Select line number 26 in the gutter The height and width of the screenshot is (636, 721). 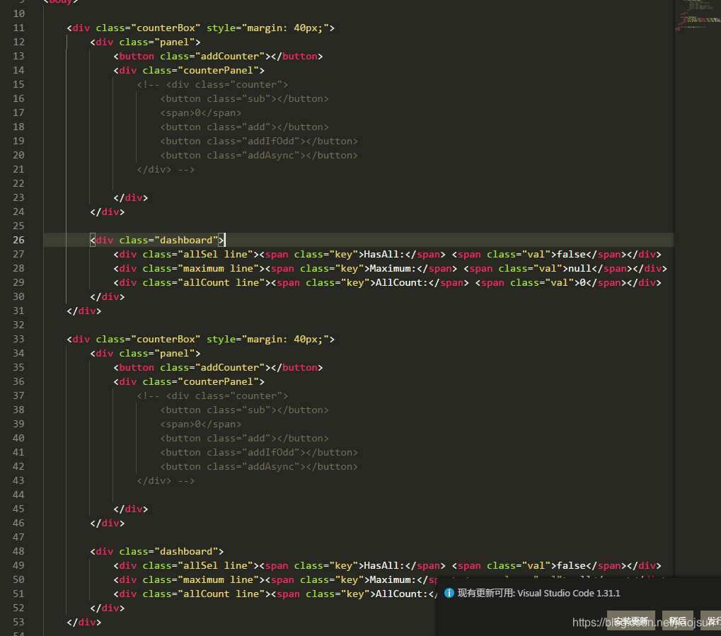pos(18,240)
